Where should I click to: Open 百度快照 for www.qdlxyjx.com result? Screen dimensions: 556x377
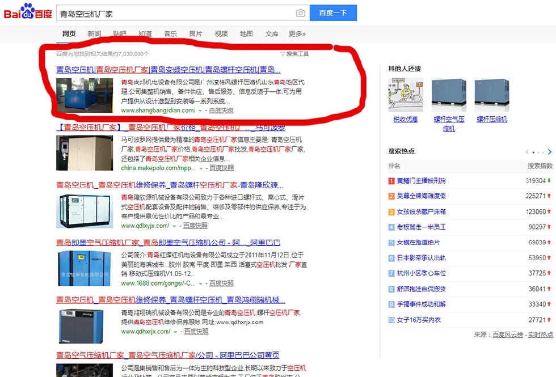click(x=195, y=226)
